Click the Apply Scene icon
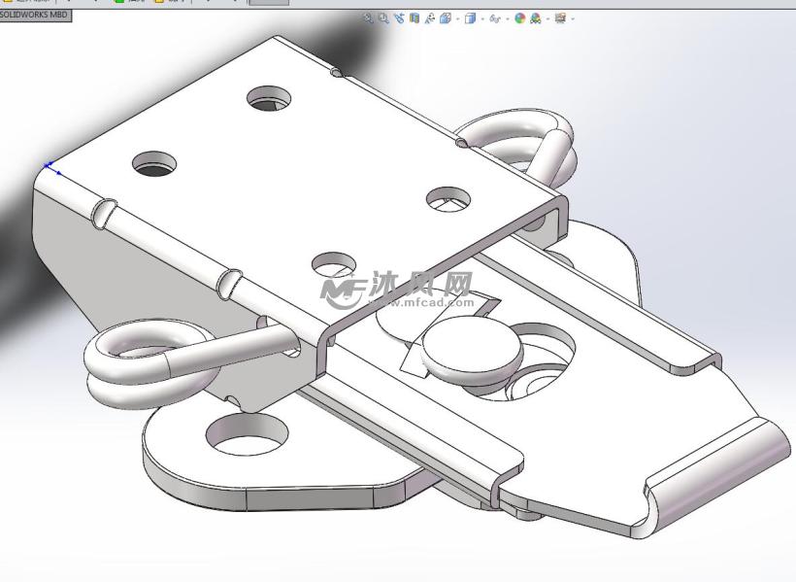This screenshot has height=582, width=796. click(536, 17)
